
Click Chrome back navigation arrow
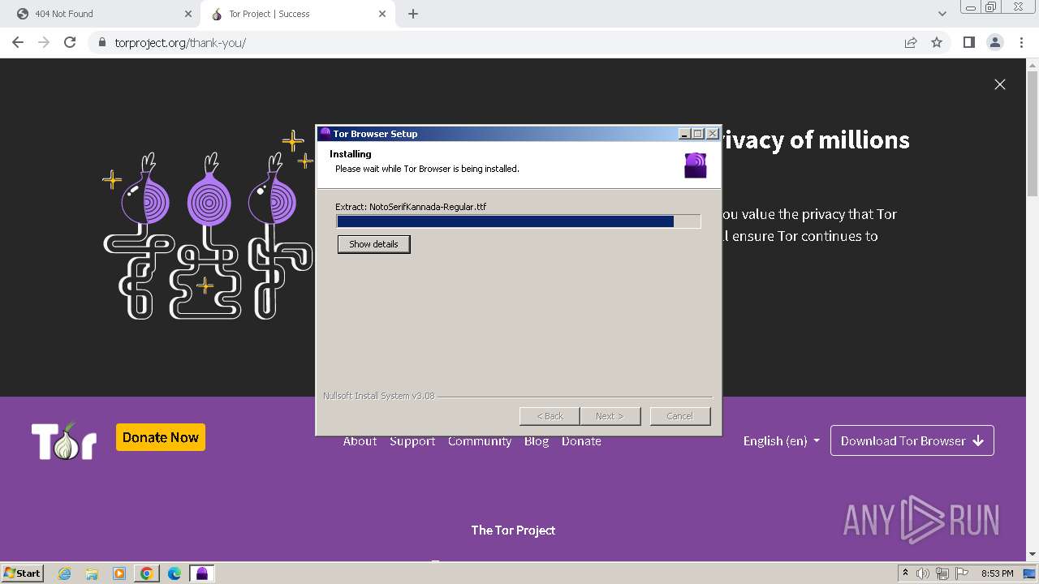click(18, 42)
